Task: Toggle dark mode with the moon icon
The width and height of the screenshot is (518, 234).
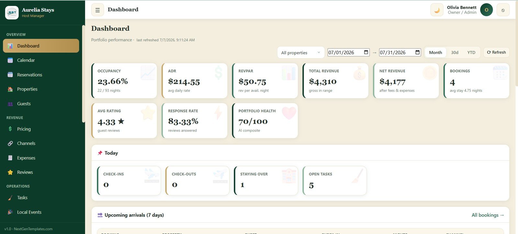Action: pyautogui.click(x=437, y=10)
